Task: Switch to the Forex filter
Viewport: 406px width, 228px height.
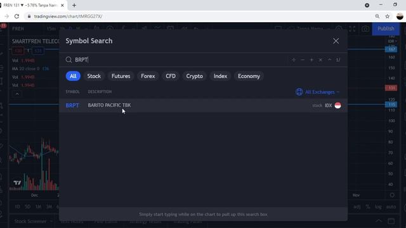Action: 148,76
